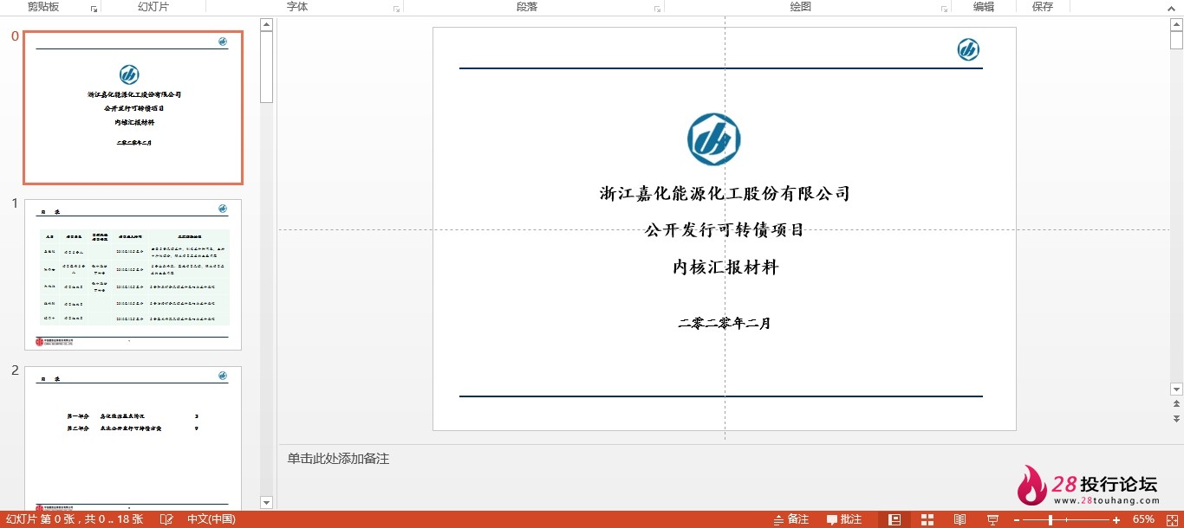Select slide 1 thumbnail with table

[x=133, y=274]
